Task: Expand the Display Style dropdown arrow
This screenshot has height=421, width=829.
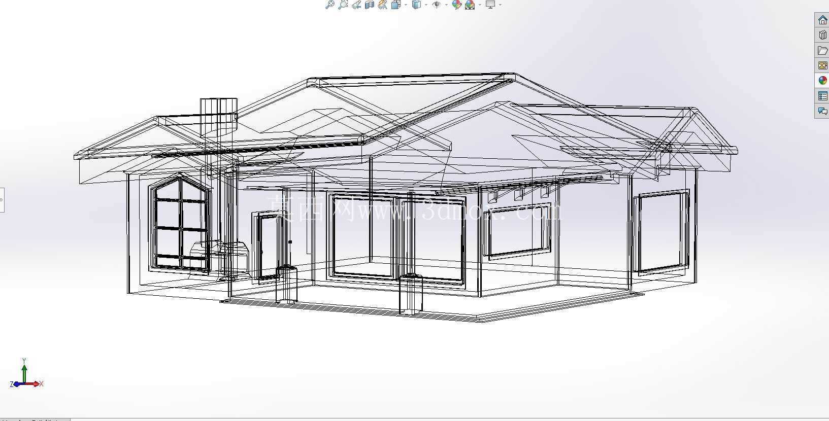Action: [x=426, y=5]
